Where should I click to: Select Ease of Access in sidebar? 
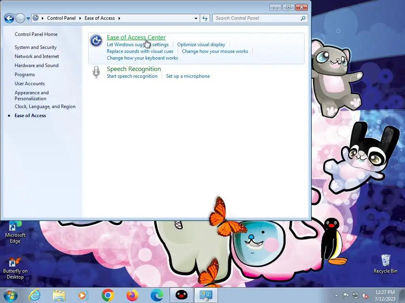(30, 116)
